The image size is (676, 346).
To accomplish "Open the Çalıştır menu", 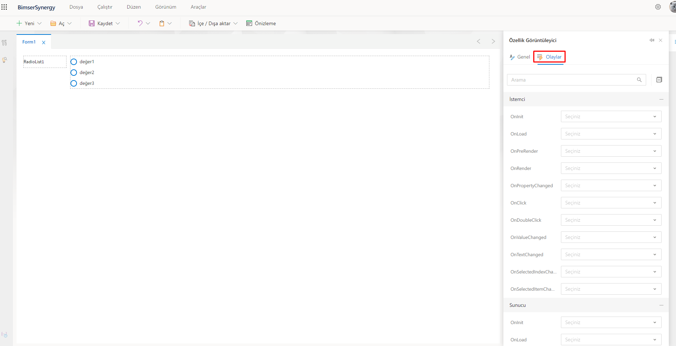I will click(x=105, y=7).
